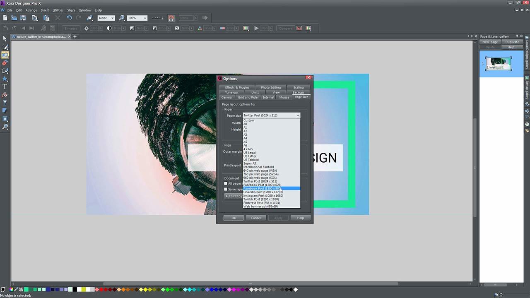
Task: Open the Paper size dropdown
Action: click(297, 115)
